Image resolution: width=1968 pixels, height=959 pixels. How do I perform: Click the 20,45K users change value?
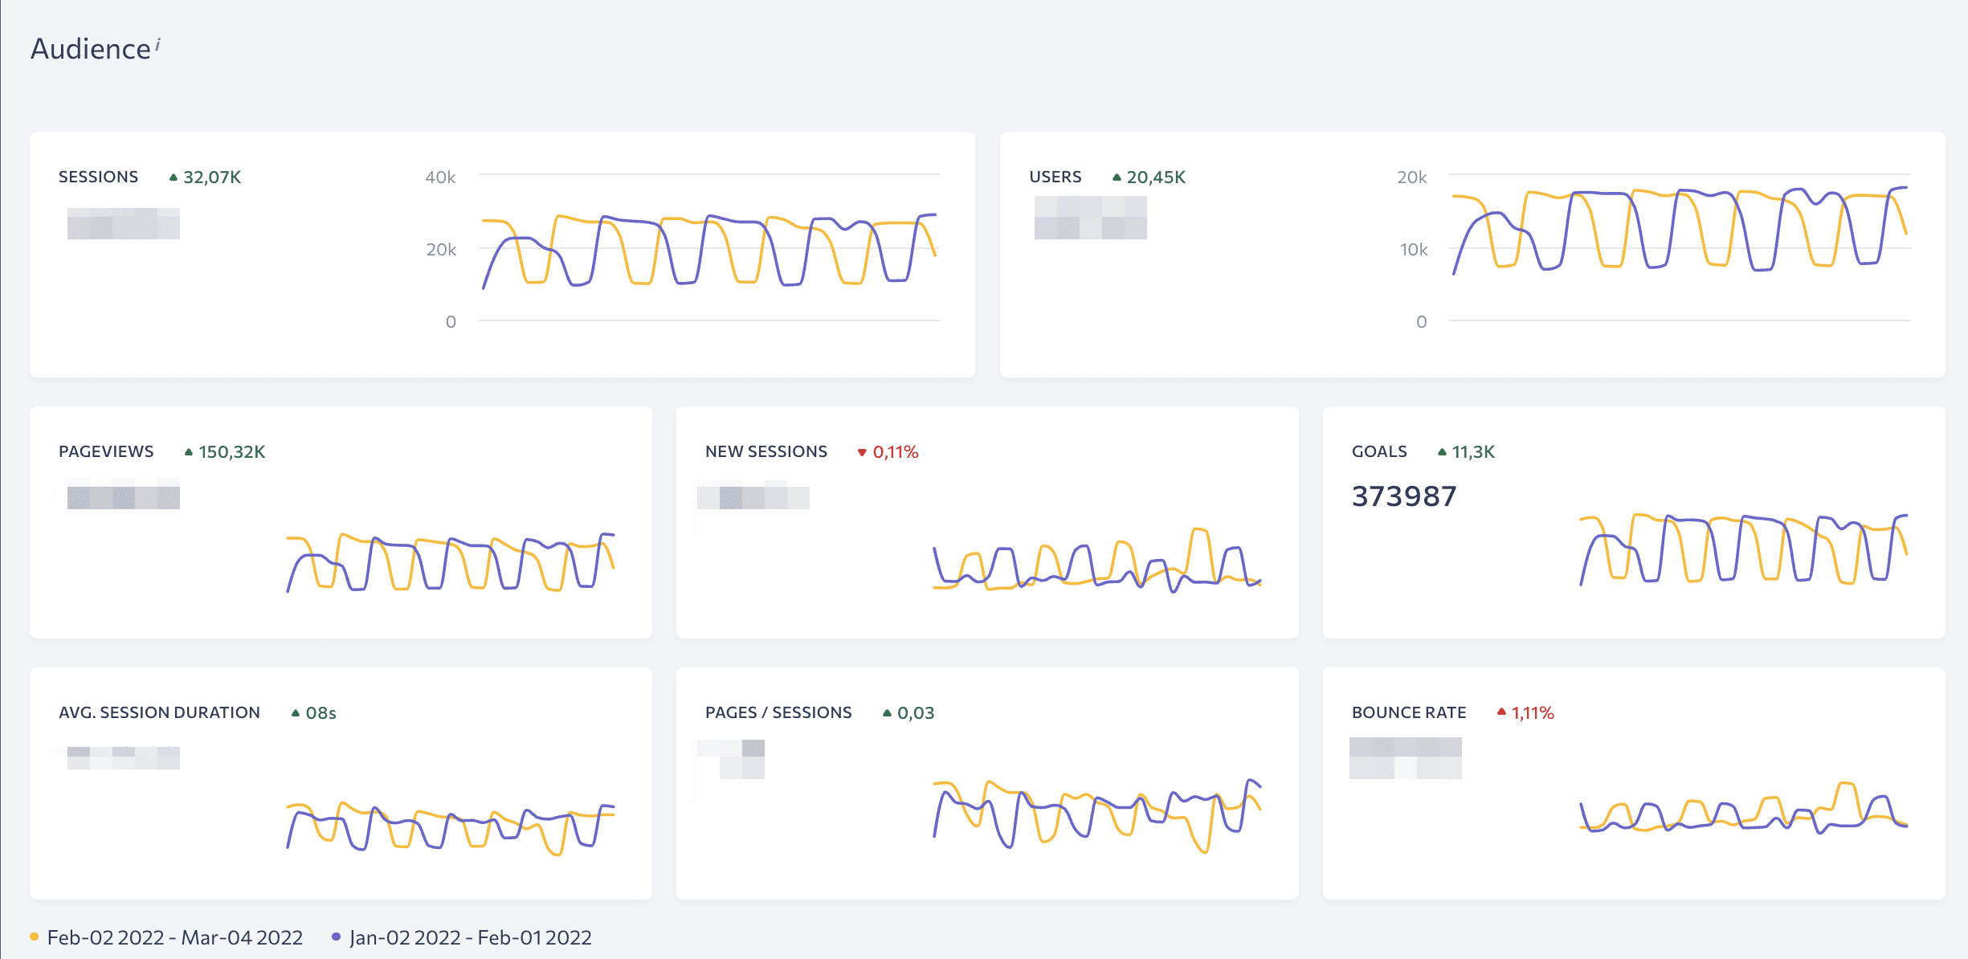pos(1156,177)
